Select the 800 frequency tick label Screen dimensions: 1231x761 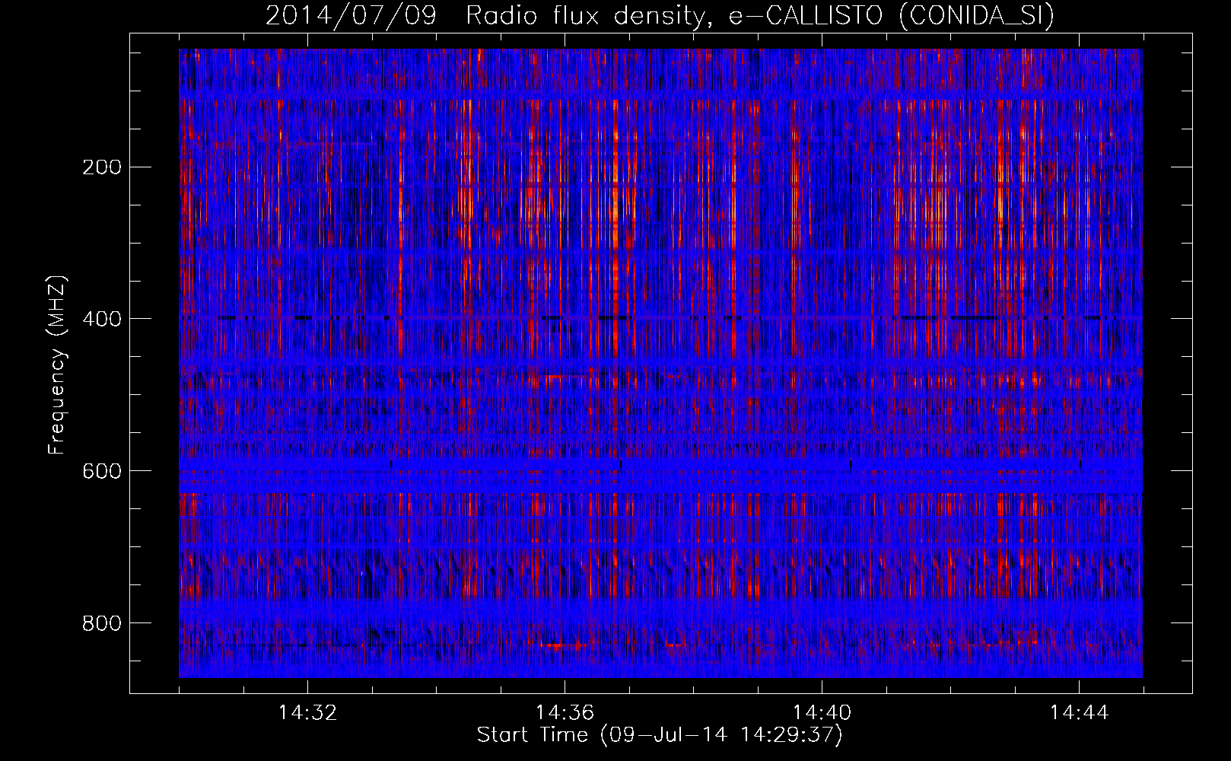(101, 623)
